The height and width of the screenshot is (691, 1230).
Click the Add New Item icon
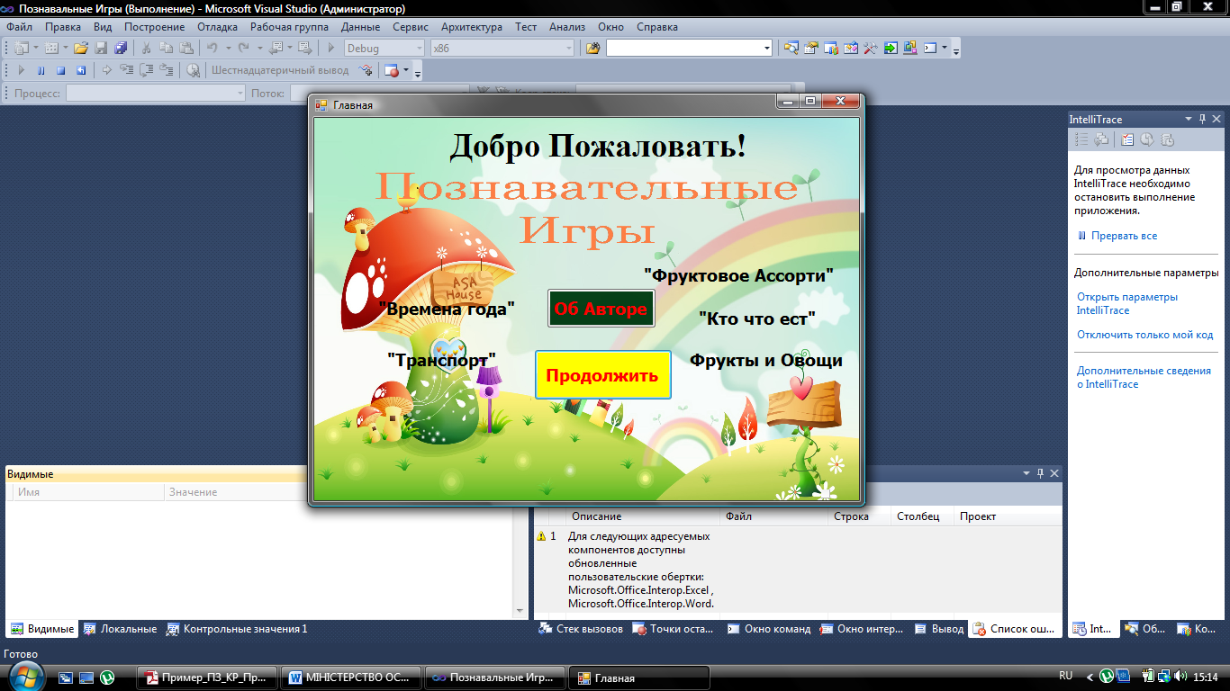click(50, 48)
